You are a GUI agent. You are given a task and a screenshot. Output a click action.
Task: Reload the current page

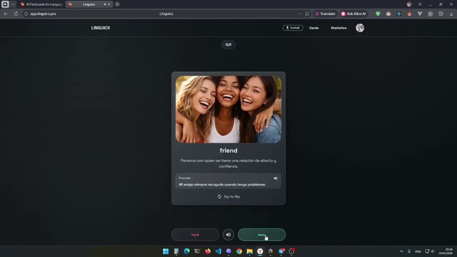pyautogui.click(x=16, y=14)
